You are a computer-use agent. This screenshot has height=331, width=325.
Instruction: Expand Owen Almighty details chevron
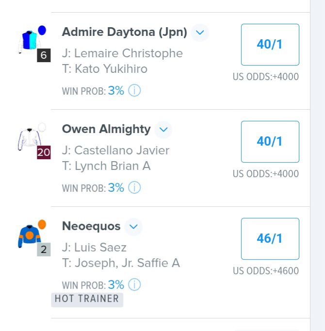coord(163,130)
